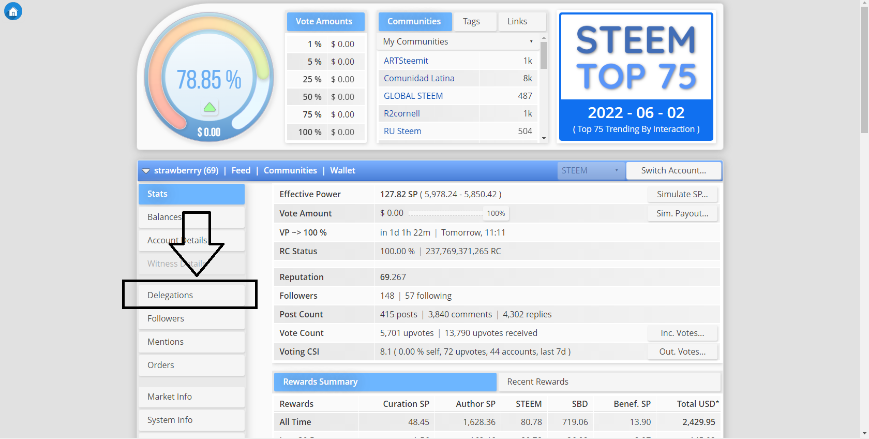Click the Vote Amount dotted slider
This screenshot has height=439, width=869.
pos(445,213)
